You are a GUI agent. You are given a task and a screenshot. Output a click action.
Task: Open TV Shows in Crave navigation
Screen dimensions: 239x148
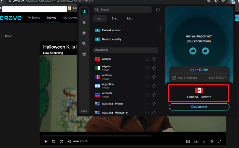point(34,18)
